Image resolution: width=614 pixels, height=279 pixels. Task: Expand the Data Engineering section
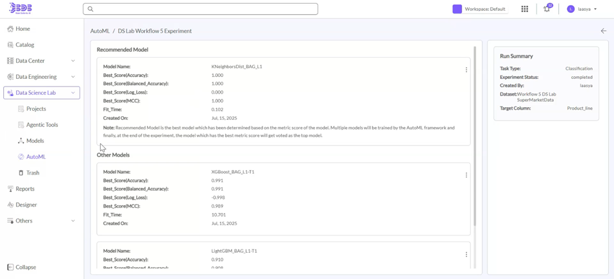pyautogui.click(x=72, y=77)
